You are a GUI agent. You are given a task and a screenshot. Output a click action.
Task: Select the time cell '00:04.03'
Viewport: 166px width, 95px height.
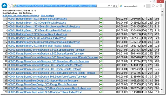tap(122, 23)
